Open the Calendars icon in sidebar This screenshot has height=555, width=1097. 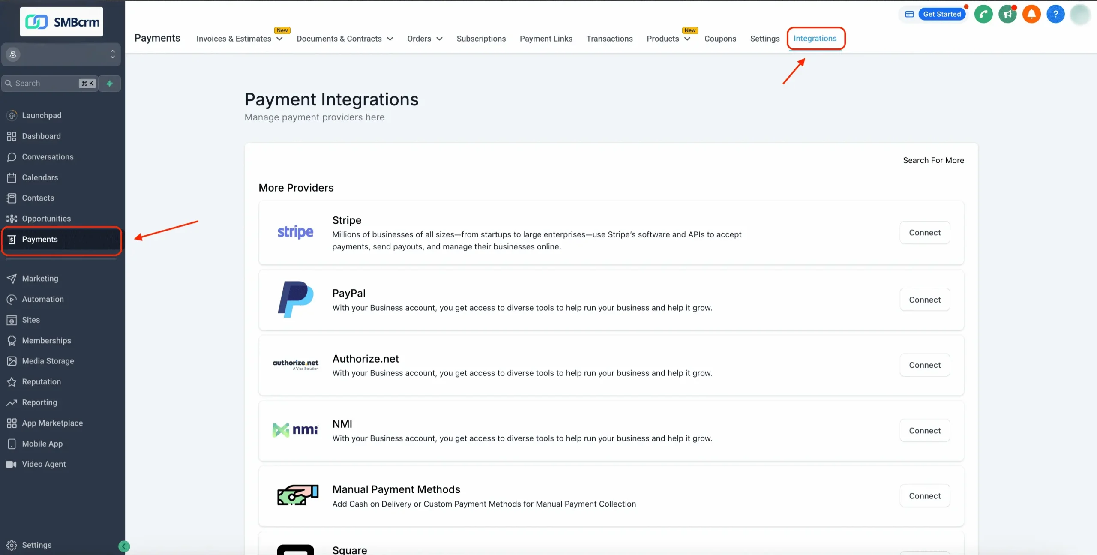12,177
